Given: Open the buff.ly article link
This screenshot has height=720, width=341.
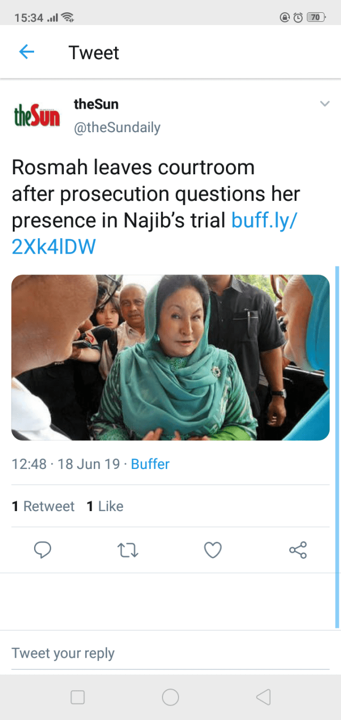Looking at the screenshot, I should (264, 220).
